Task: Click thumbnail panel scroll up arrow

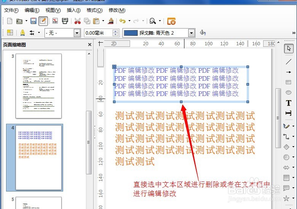Action: click(89, 54)
